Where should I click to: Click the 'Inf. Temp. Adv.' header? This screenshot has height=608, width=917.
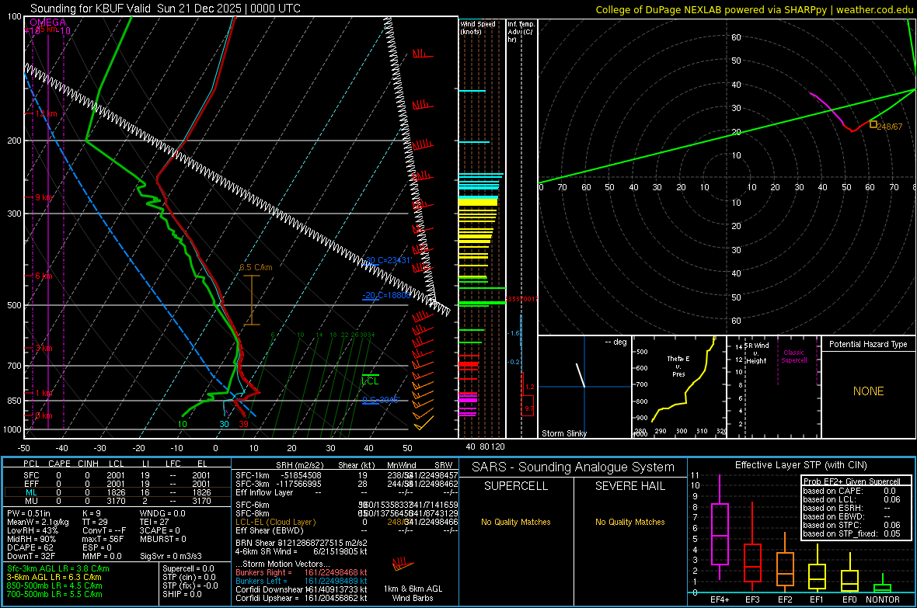521,32
